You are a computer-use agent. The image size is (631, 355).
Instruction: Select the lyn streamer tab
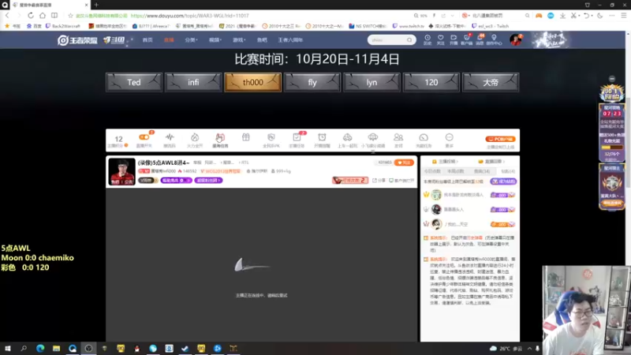[372, 82]
